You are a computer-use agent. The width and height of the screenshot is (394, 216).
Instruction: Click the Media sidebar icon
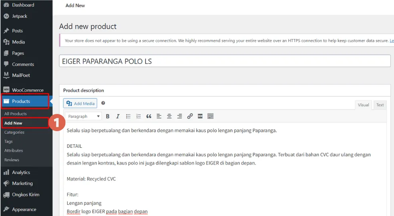6,42
